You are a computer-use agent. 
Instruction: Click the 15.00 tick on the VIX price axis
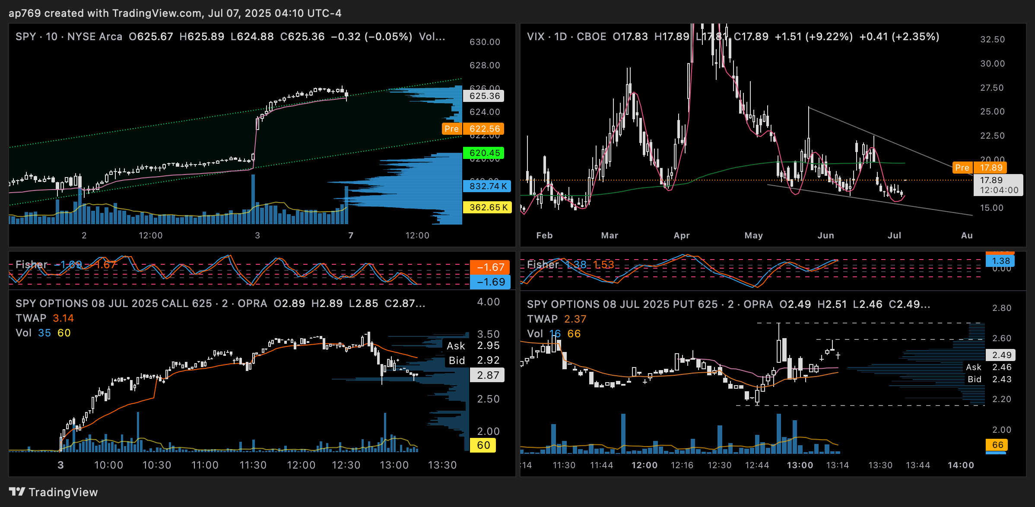coord(993,208)
